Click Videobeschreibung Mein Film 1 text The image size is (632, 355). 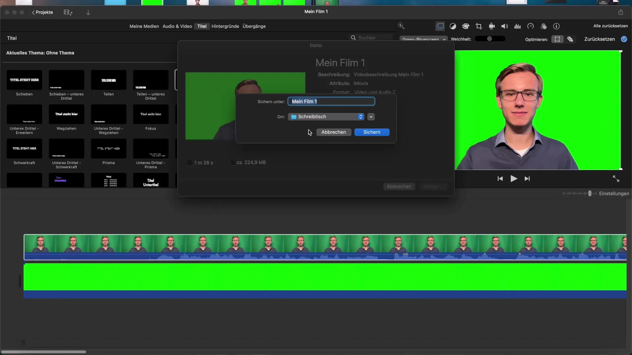[x=388, y=75]
